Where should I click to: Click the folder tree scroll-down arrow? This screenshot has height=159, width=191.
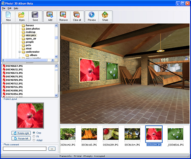pos(56,56)
